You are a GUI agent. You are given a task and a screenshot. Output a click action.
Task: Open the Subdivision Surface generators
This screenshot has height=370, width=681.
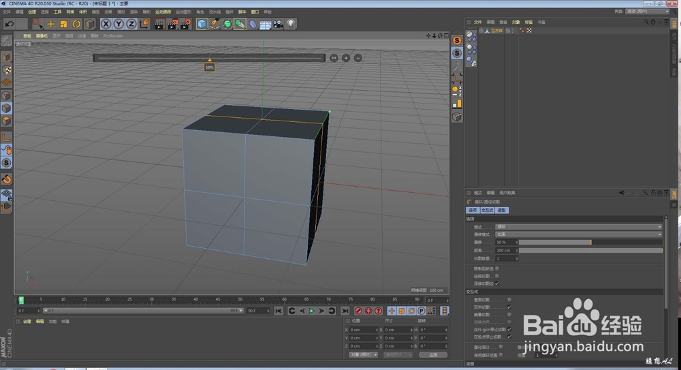pos(227,24)
